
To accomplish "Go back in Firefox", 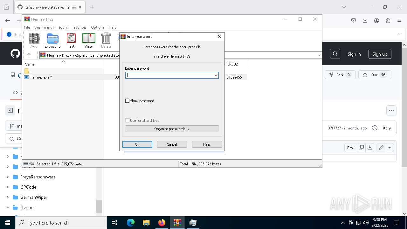I will point(8,20).
